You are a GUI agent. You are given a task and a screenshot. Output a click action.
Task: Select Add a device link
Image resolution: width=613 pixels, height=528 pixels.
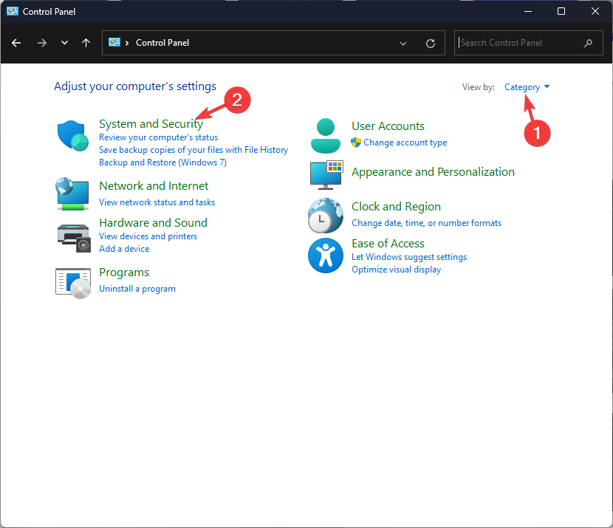(124, 249)
